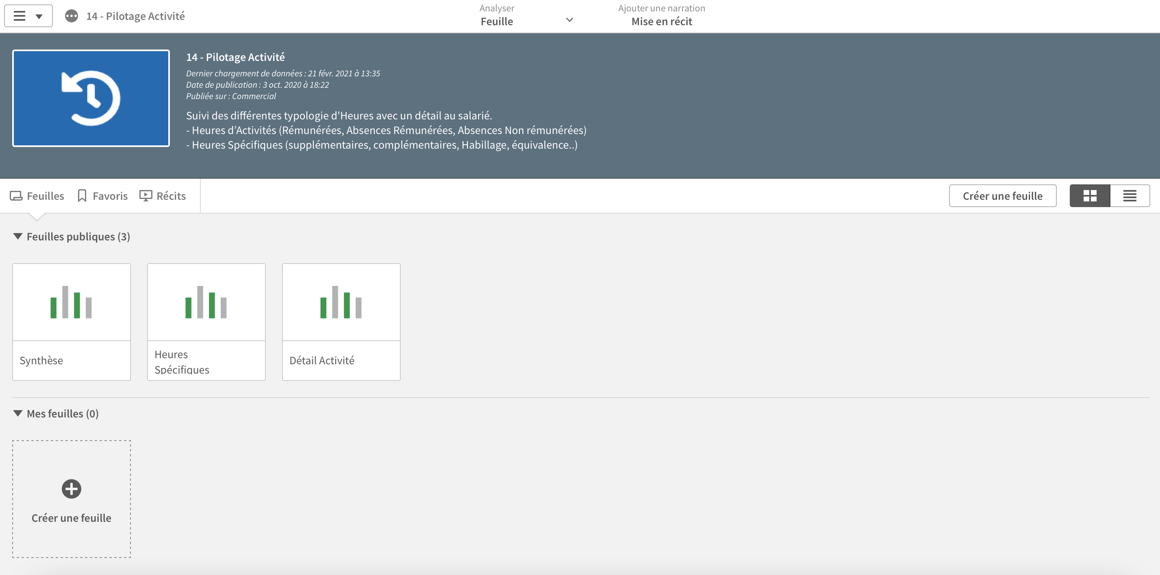Viewport: 1160px width, 575px height.
Task: Open the Analyser Feuille dropdown chevron
Action: (569, 20)
